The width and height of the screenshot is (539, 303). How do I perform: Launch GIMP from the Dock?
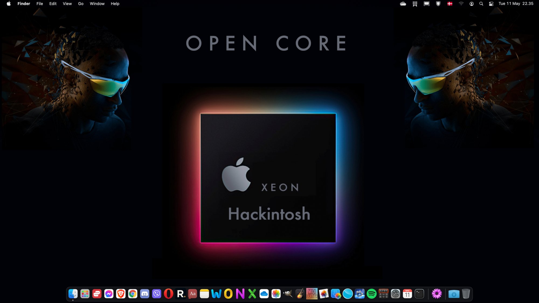(x=288, y=294)
